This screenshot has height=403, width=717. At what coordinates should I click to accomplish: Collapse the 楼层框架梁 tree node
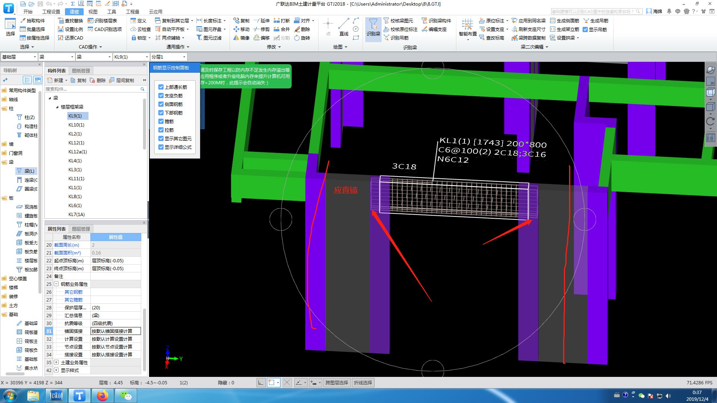pyautogui.click(x=57, y=107)
